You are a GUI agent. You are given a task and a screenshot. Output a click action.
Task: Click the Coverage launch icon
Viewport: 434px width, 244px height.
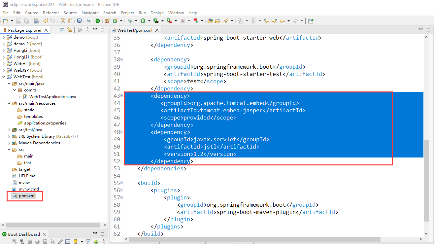tap(155, 20)
